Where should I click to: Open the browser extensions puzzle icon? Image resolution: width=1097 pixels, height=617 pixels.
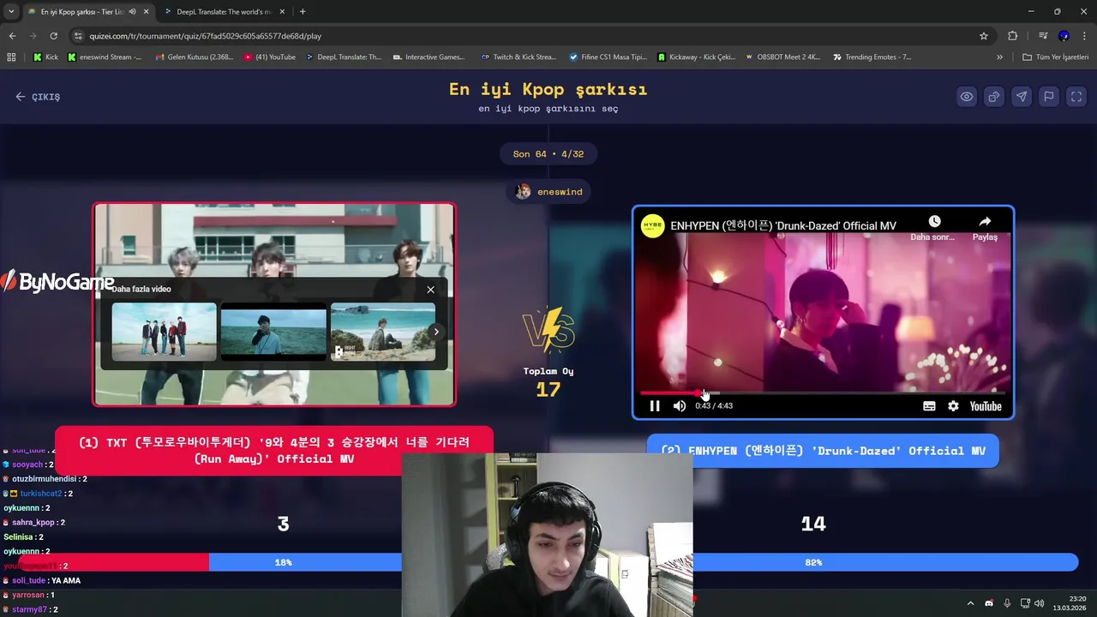(1013, 36)
